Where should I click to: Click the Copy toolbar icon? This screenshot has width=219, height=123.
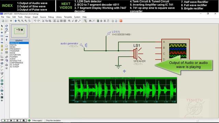point(47,21)
